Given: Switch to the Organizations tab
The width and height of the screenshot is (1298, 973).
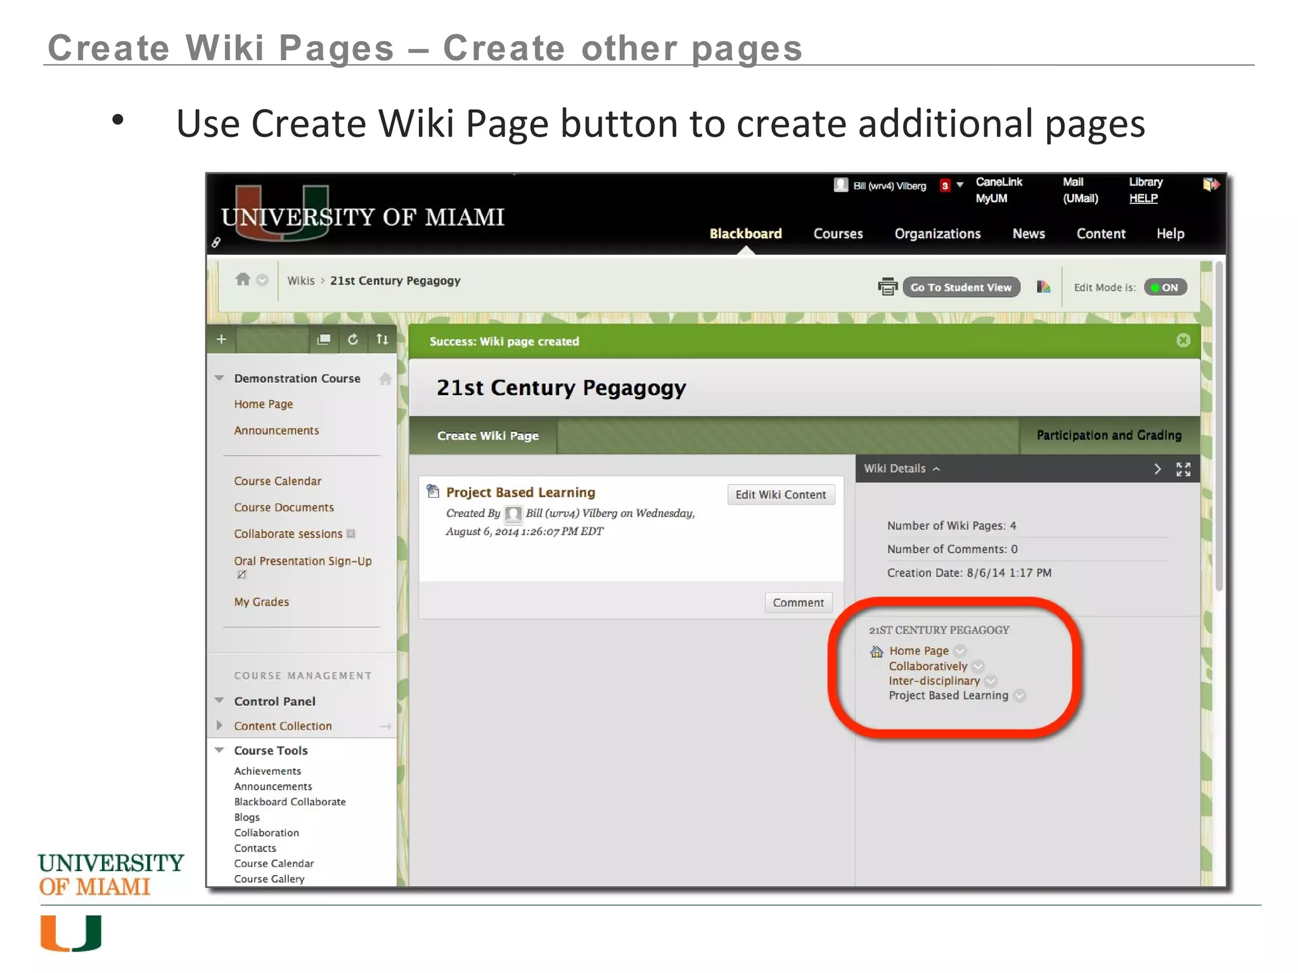Looking at the screenshot, I should point(937,234).
